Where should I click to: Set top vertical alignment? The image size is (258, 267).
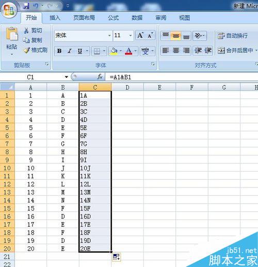coord(166,36)
